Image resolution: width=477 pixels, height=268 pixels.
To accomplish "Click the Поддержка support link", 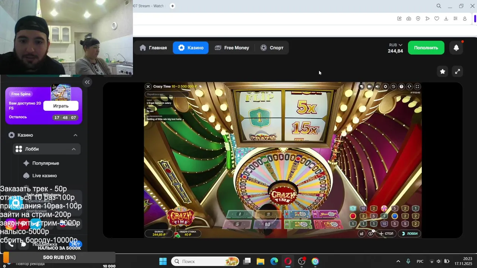I will [x=45, y=244].
